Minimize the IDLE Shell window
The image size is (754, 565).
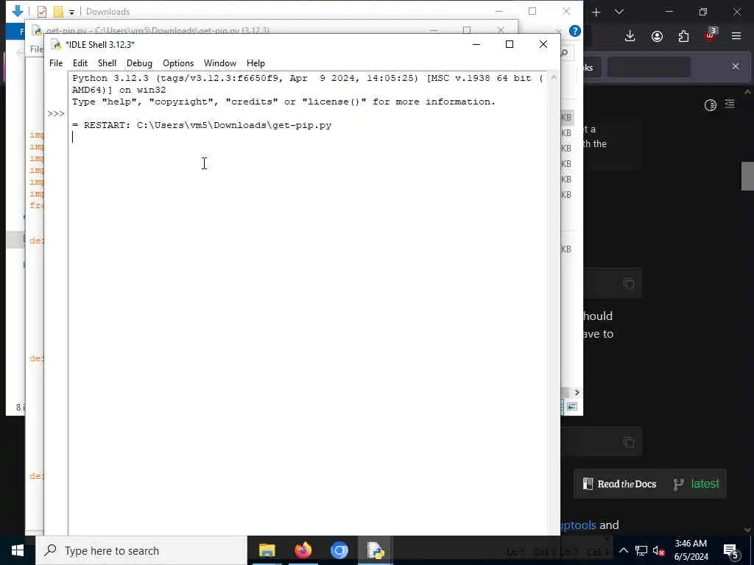coord(476,44)
